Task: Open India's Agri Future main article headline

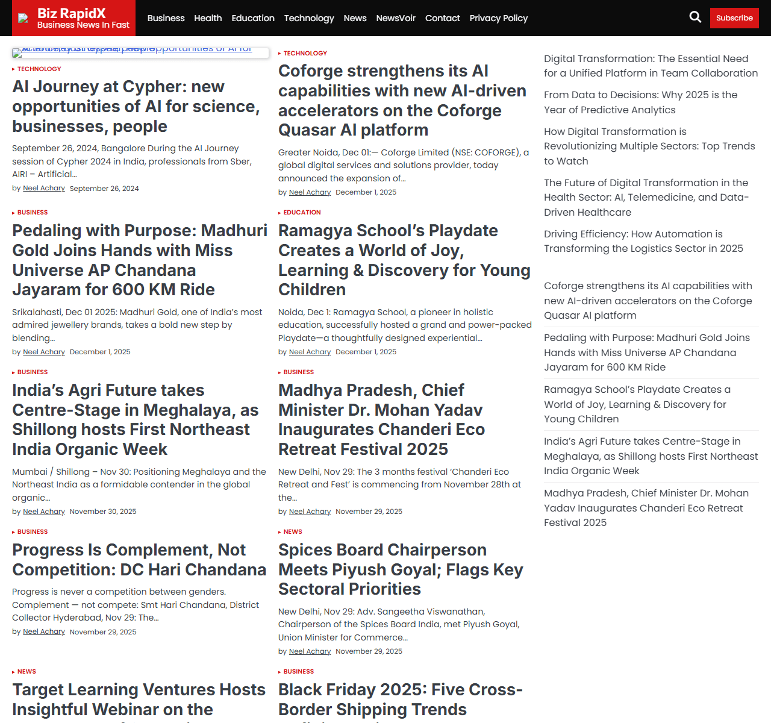Action: 135,419
